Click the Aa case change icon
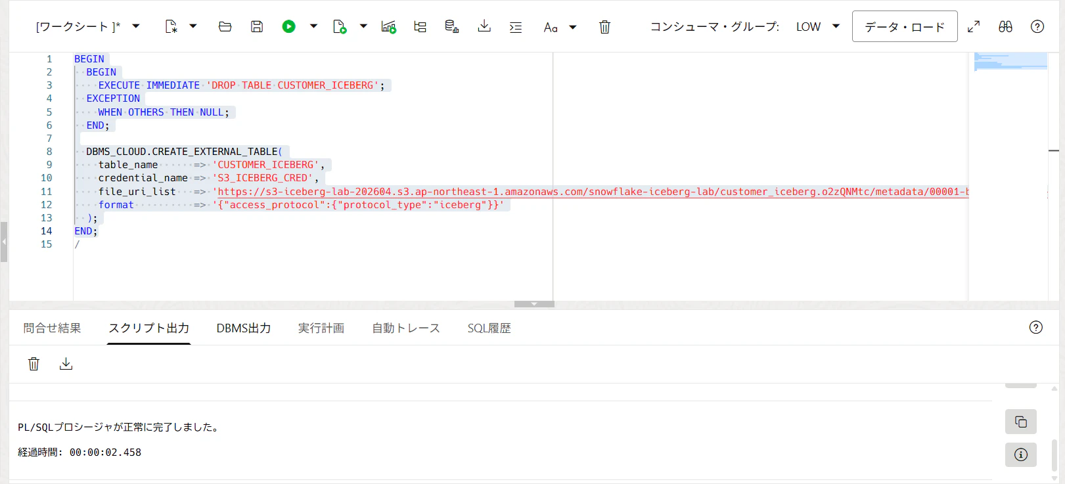Image resolution: width=1065 pixels, height=484 pixels. point(551,27)
